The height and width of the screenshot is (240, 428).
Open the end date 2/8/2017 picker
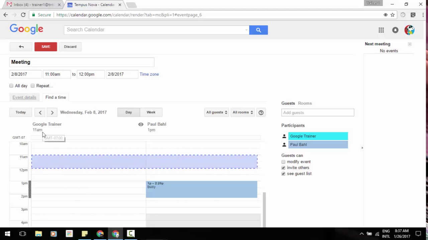(122, 74)
